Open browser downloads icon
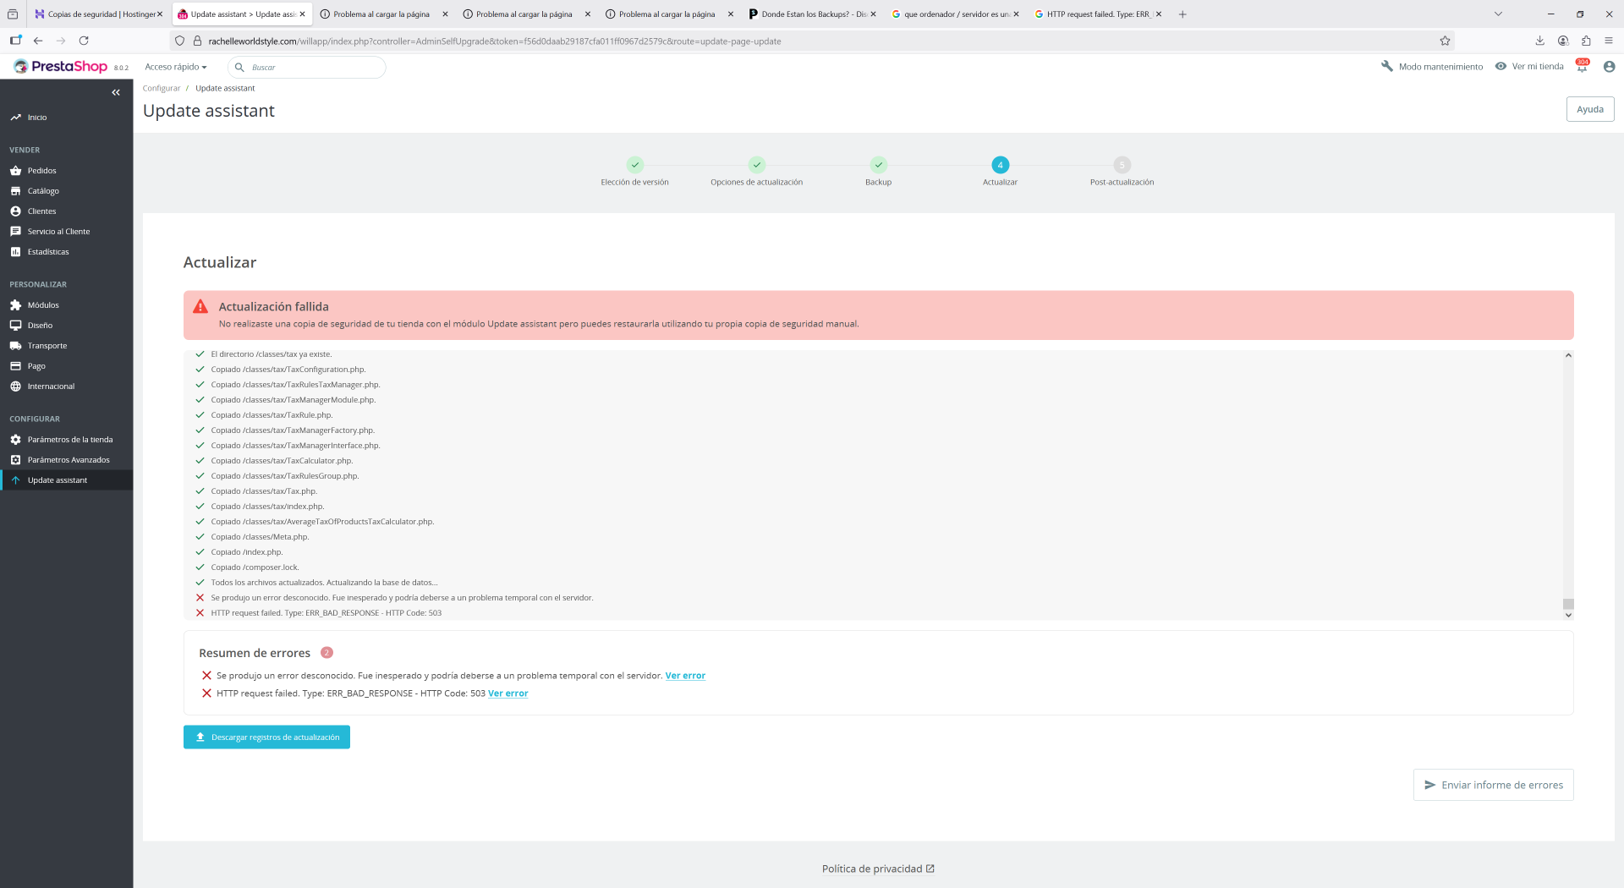Image resolution: width=1624 pixels, height=888 pixels. pos(1539,41)
